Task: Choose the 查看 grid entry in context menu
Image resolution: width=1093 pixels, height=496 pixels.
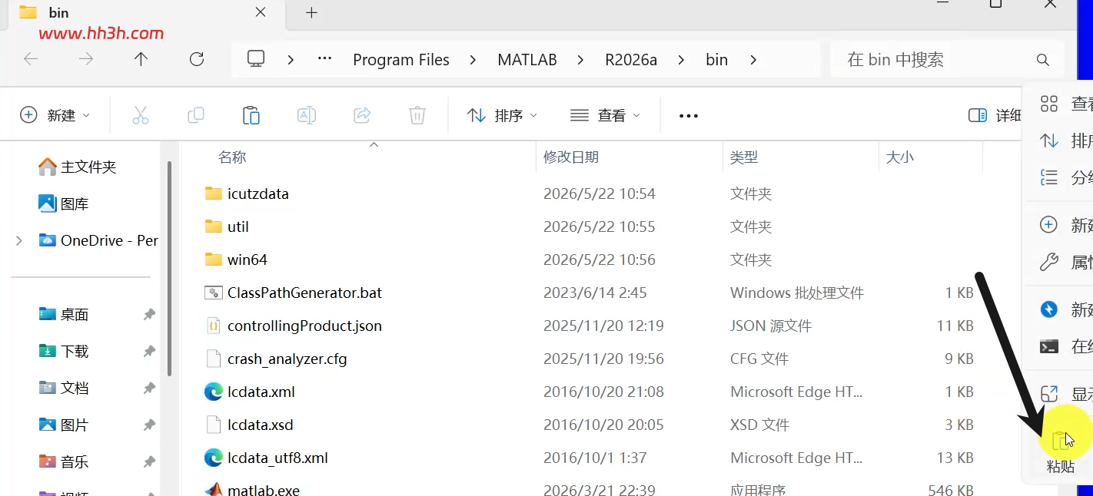Action: pyautogui.click(x=1065, y=104)
